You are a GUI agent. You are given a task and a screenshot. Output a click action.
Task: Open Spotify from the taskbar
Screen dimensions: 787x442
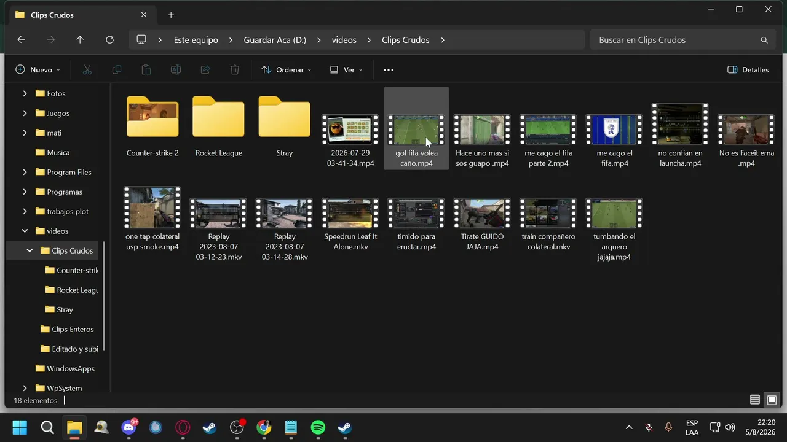(x=318, y=427)
